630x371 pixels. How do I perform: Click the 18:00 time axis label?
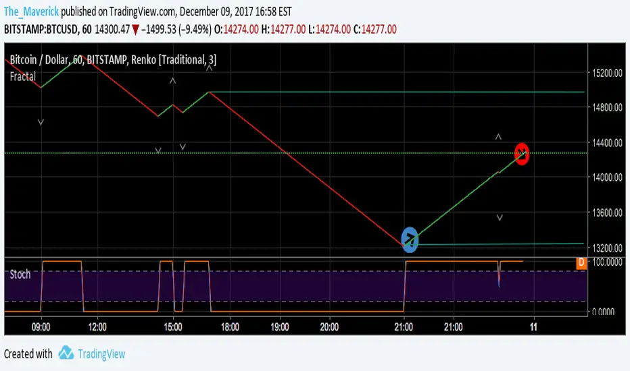(230, 327)
